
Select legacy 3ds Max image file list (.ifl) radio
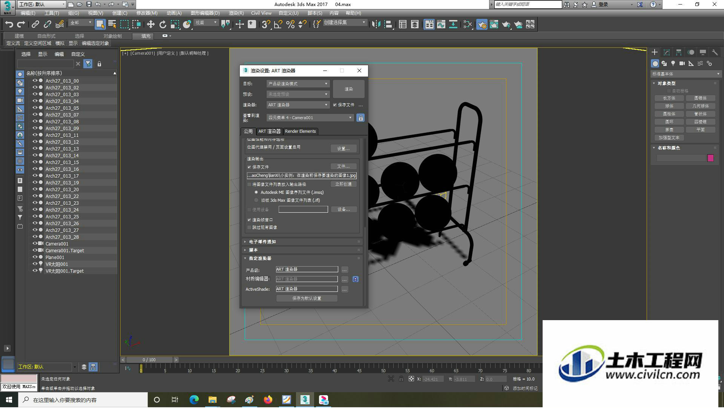pyautogui.click(x=256, y=201)
